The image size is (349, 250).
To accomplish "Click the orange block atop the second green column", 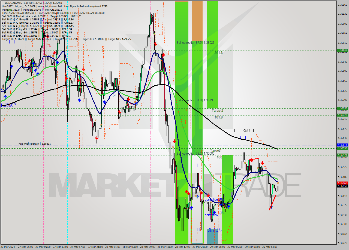I will point(197,21).
